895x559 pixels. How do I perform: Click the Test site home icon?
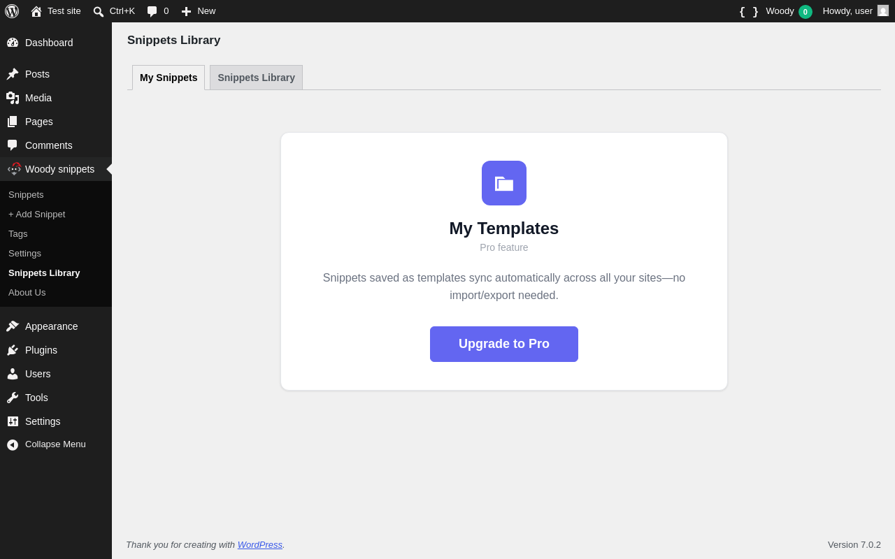pos(36,11)
